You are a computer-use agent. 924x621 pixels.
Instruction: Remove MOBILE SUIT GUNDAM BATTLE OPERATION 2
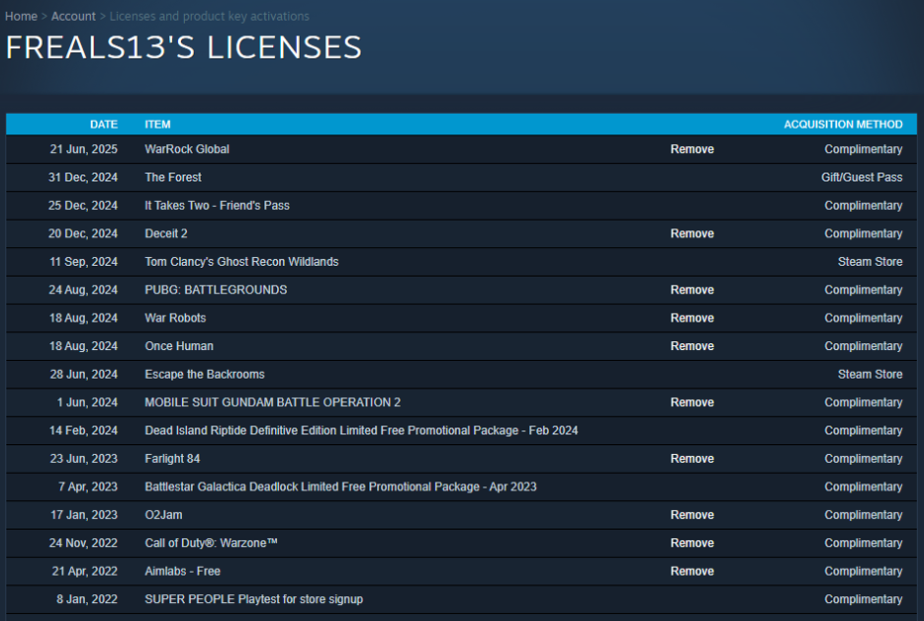(x=692, y=402)
